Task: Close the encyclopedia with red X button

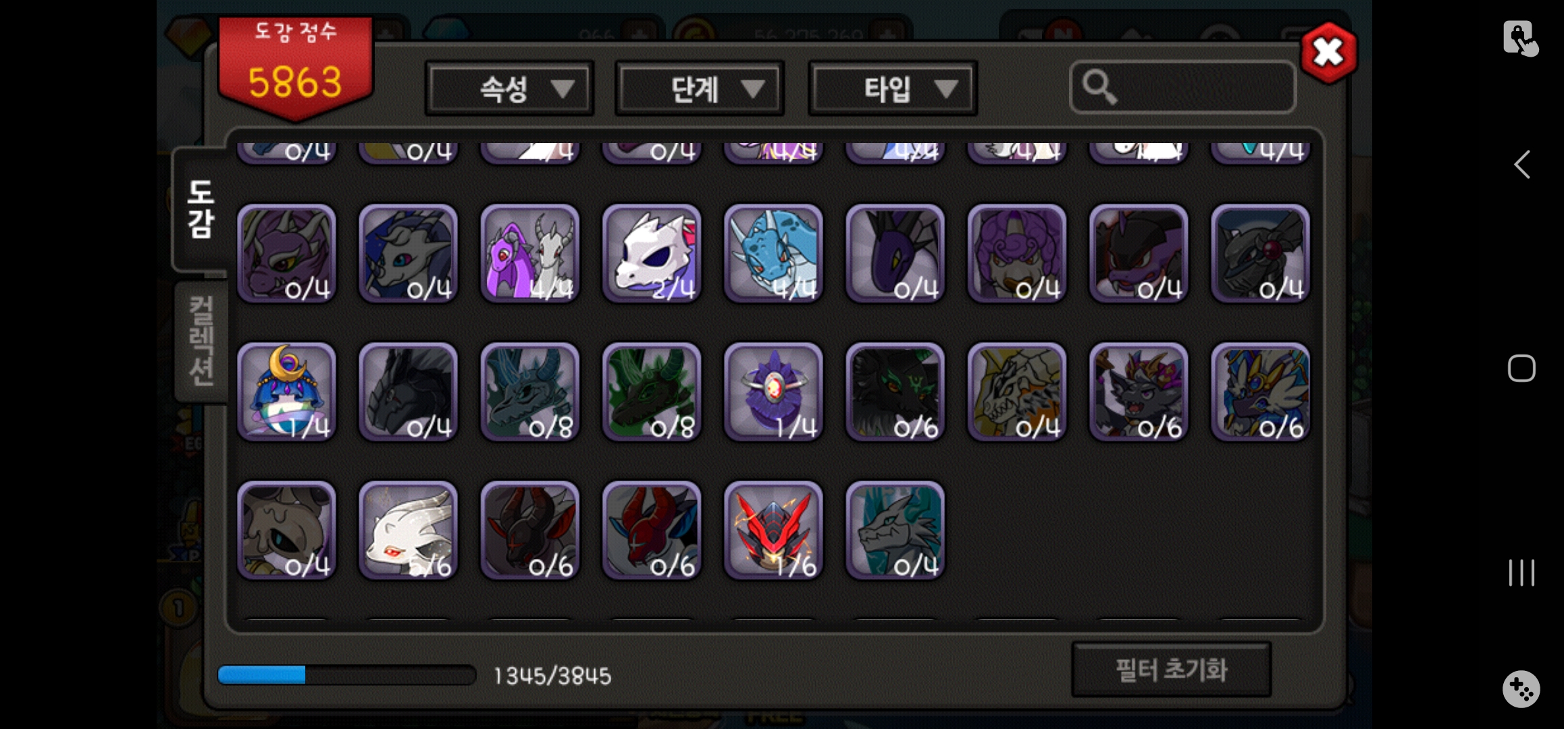Action: point(1328,53)
